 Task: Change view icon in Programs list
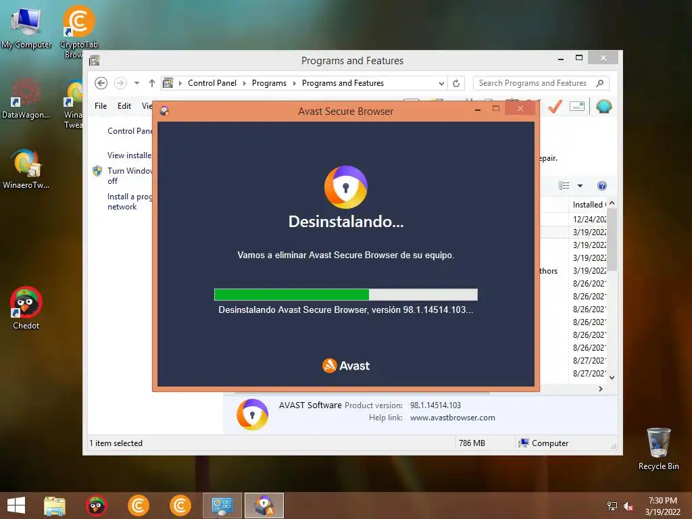564,186
